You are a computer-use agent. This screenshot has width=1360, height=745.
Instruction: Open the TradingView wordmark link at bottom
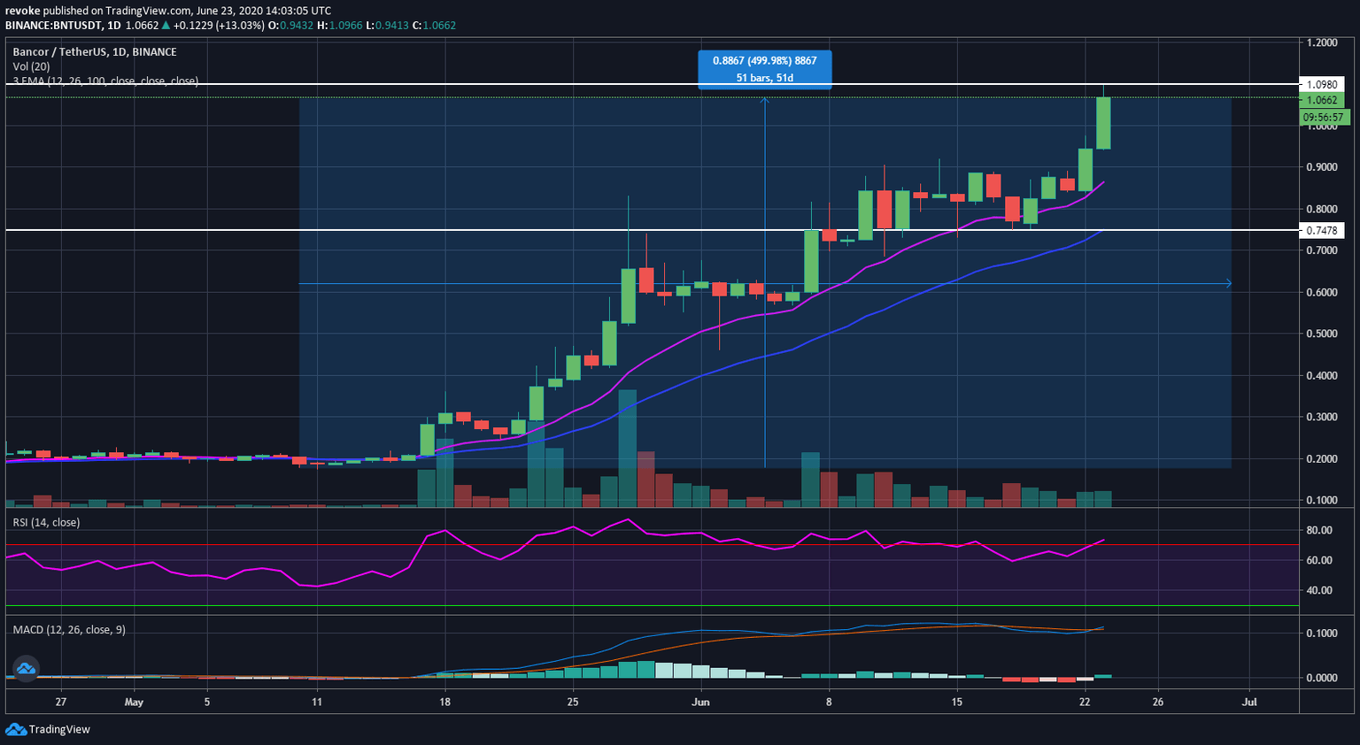point(59,729)
